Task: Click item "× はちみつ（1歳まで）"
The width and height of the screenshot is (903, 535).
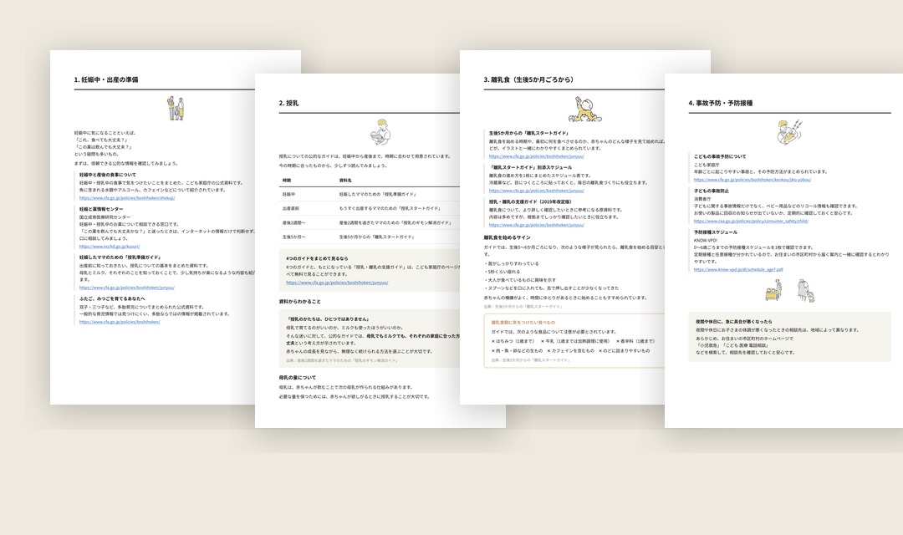Action: tap(513, 342)
